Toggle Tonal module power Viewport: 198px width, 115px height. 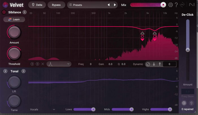click(5, 71)
